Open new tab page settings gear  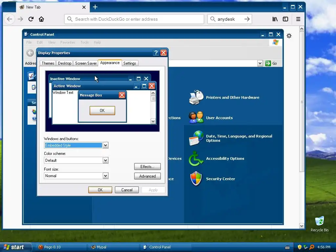(x=289, y=36)
